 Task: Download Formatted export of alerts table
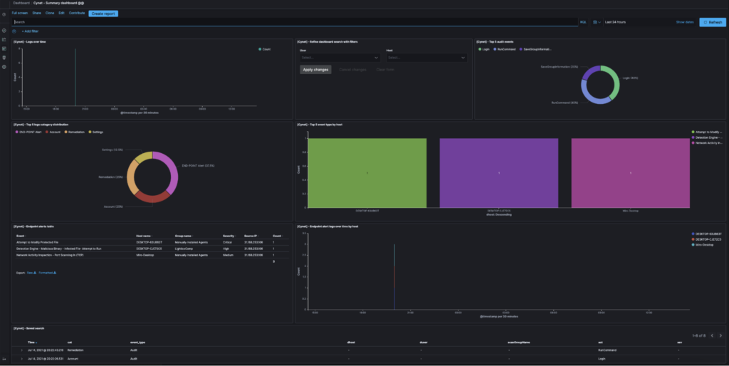coord(48,273)
